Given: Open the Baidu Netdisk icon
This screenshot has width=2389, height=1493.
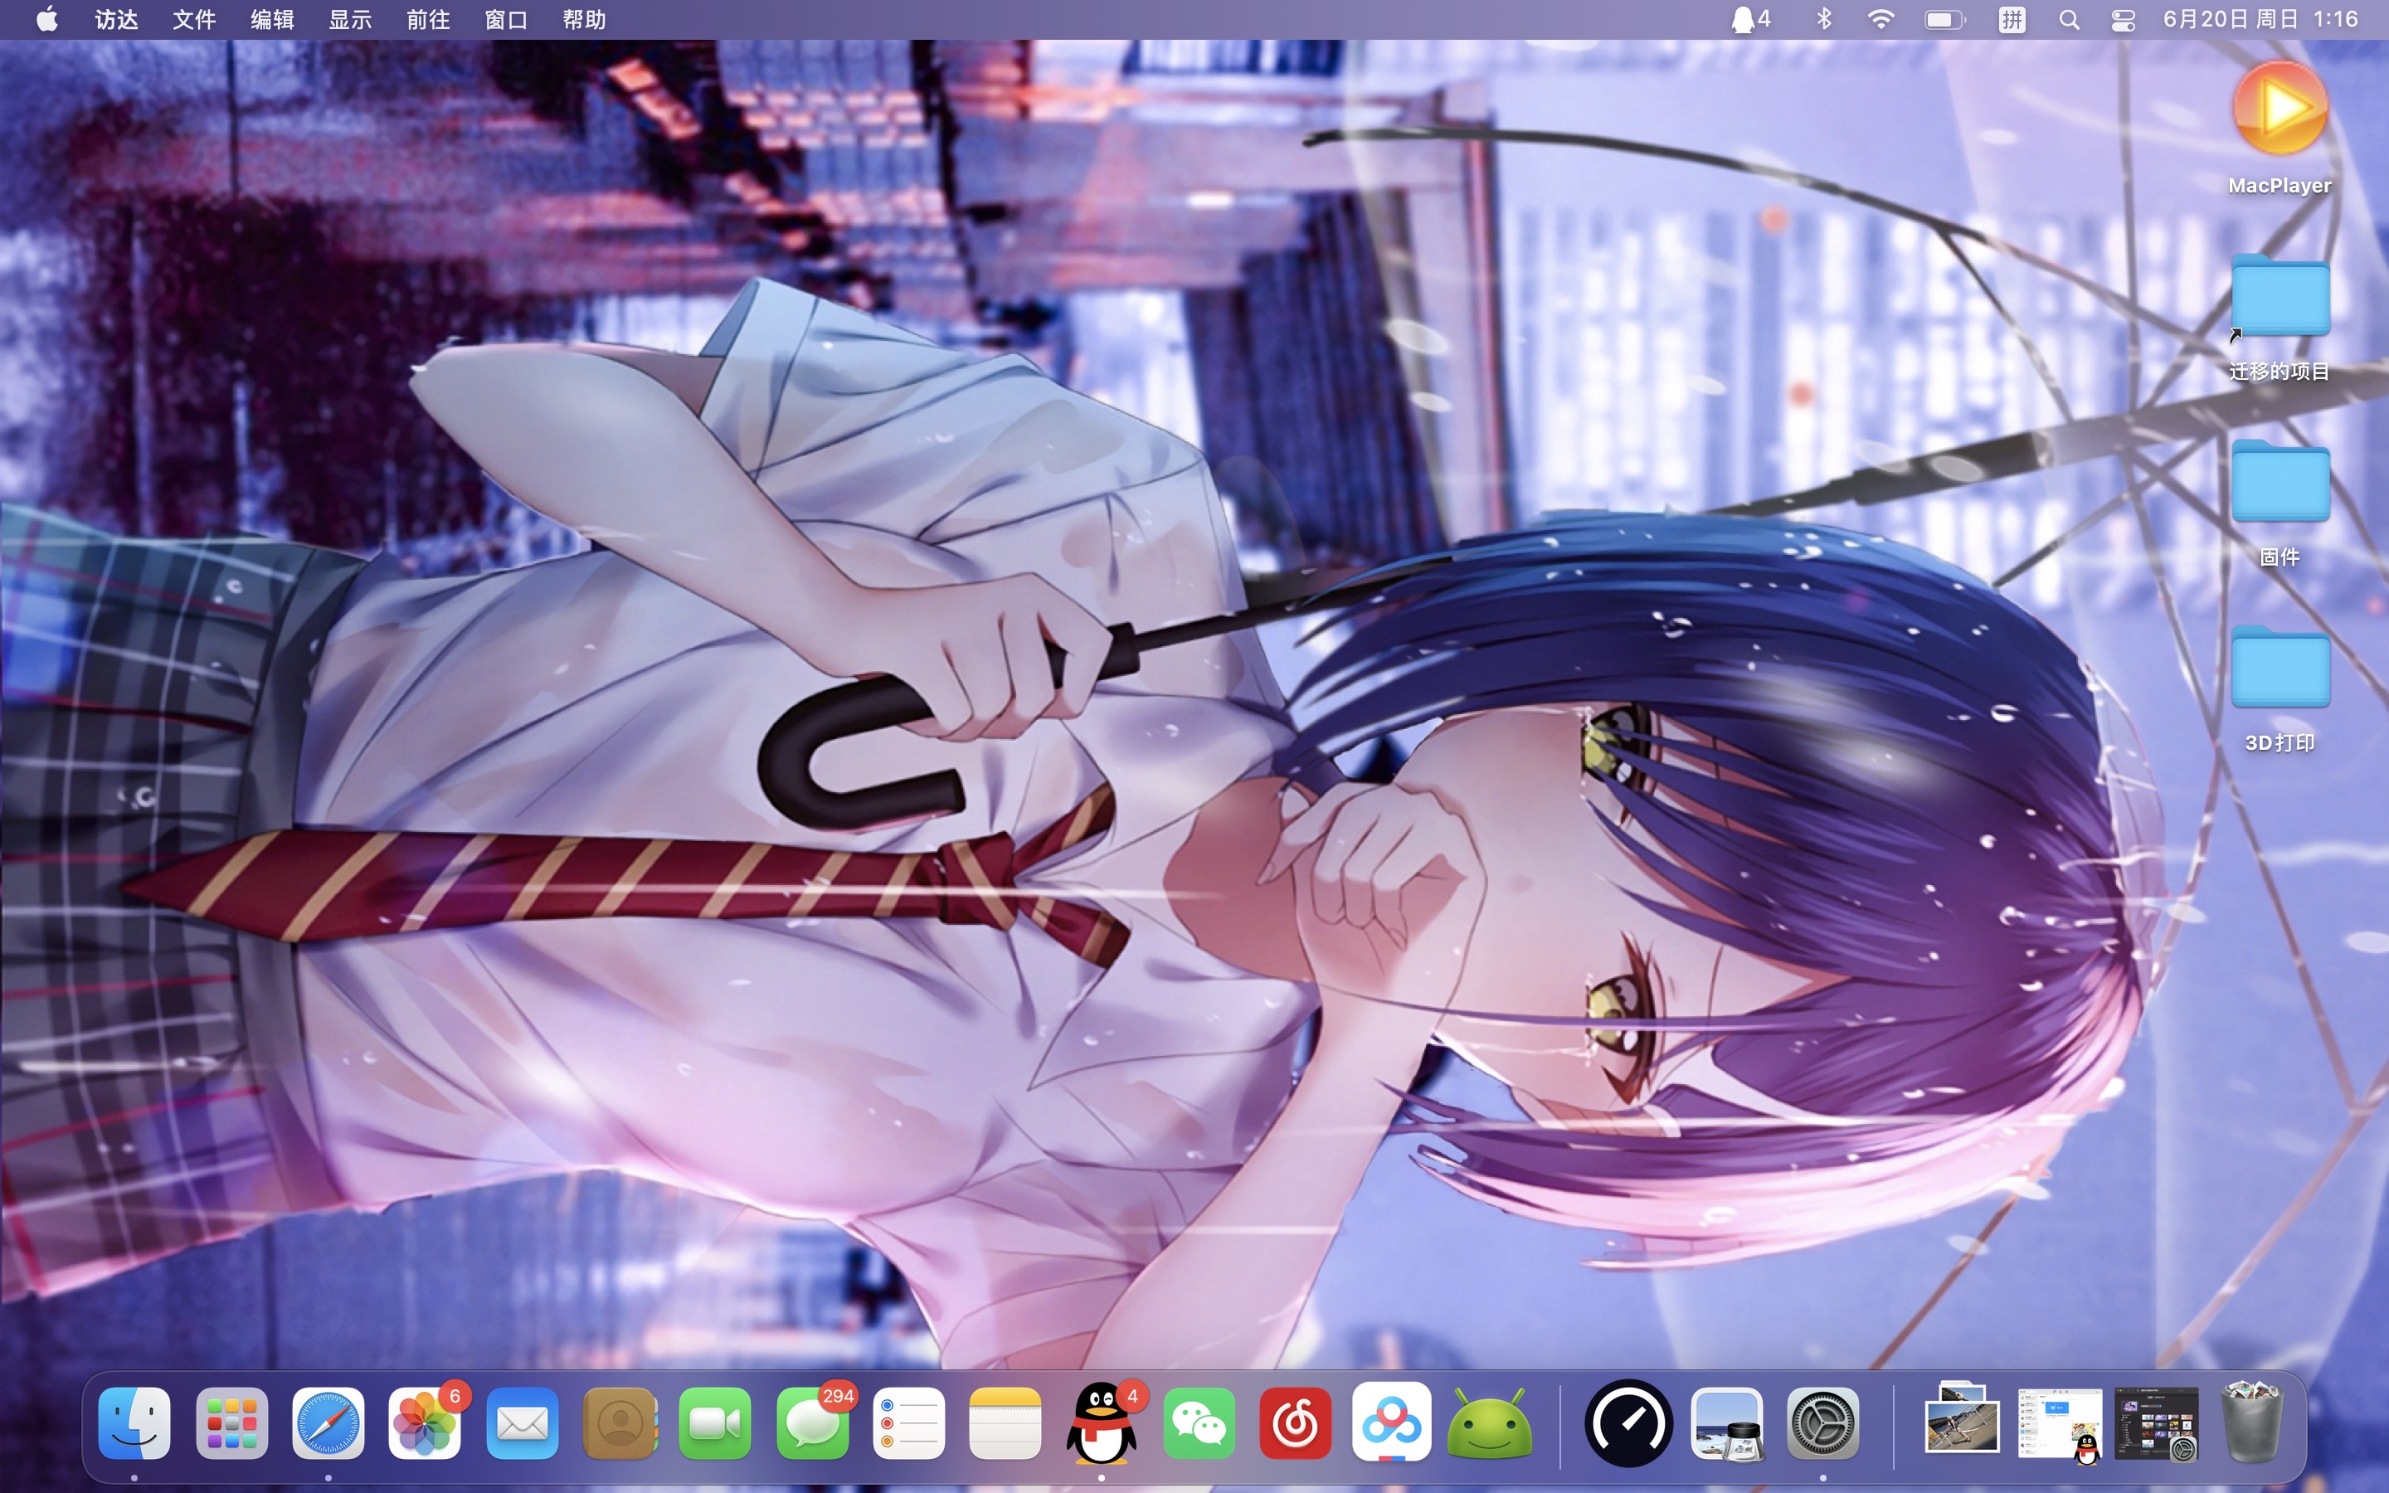Looking at the screenshot, I should [1392, 1422].
